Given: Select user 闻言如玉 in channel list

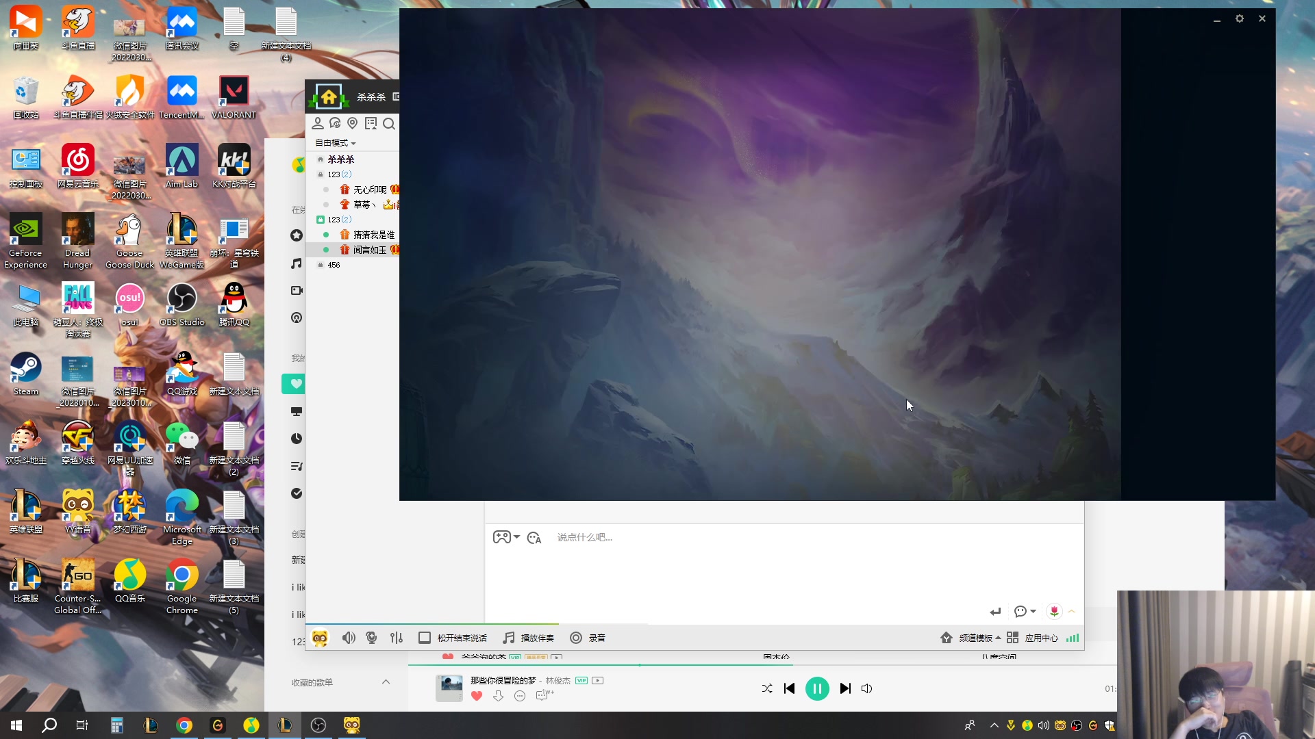Looking at the screenshot, I should [369, 250].
